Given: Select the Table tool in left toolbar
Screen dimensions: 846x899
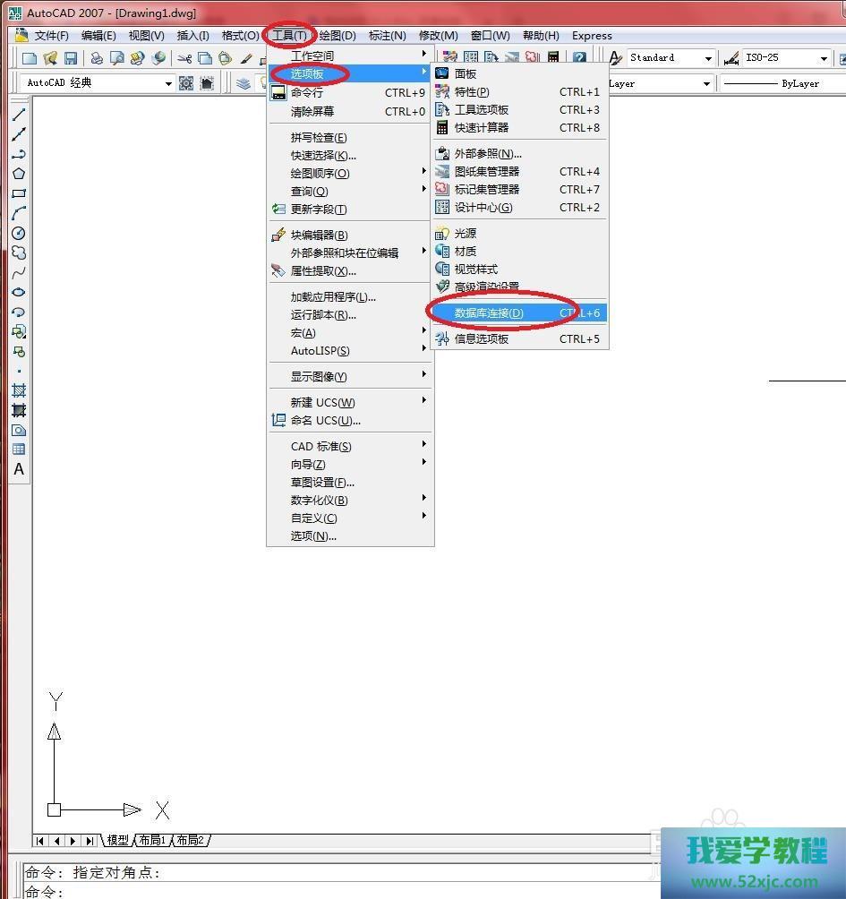Looking at the screenshot, I should (x=19, y=449).
